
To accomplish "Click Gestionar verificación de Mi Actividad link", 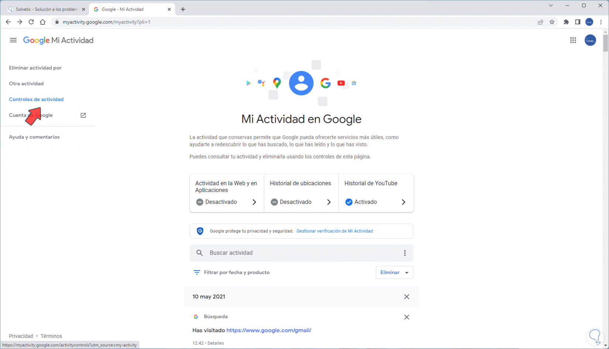I will 334,231.
